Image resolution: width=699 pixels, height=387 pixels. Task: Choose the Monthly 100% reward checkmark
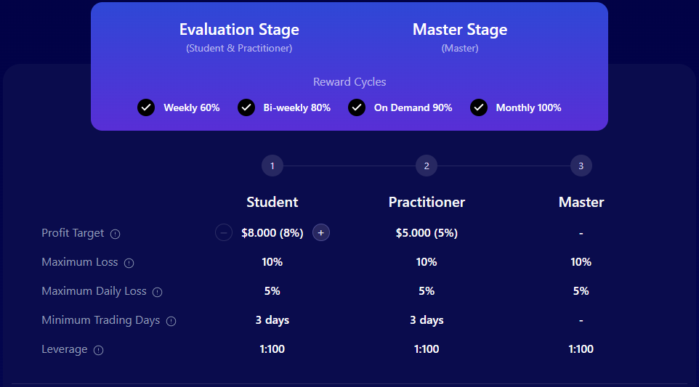479,107
